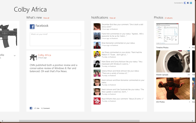Viewport: 196px width, 123px height.
Task: Open the iOS Photos album thumbnail
Action: (173, 88)
